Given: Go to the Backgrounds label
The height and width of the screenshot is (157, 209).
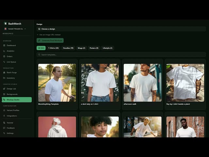Looking at the screenshot, I should (12, 94).
